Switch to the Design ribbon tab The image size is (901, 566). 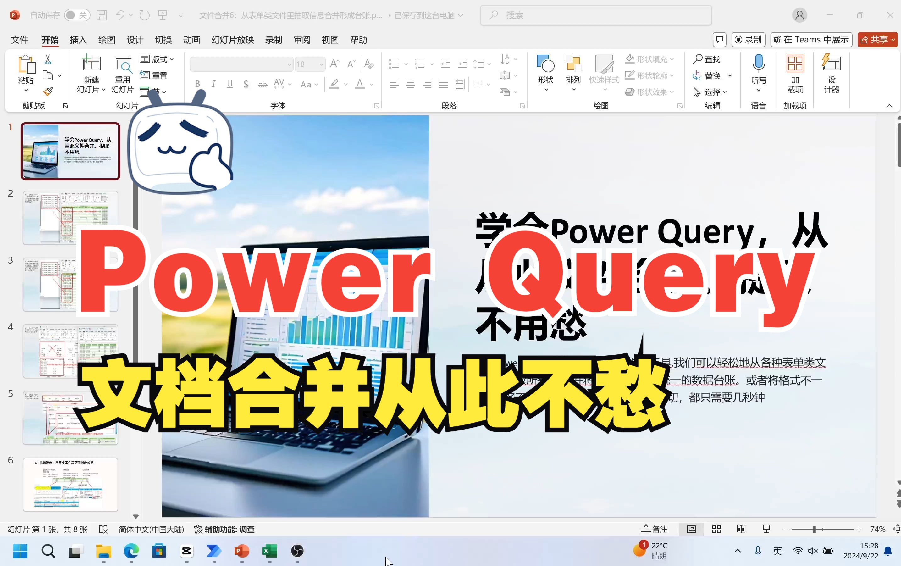pos(135,40)
